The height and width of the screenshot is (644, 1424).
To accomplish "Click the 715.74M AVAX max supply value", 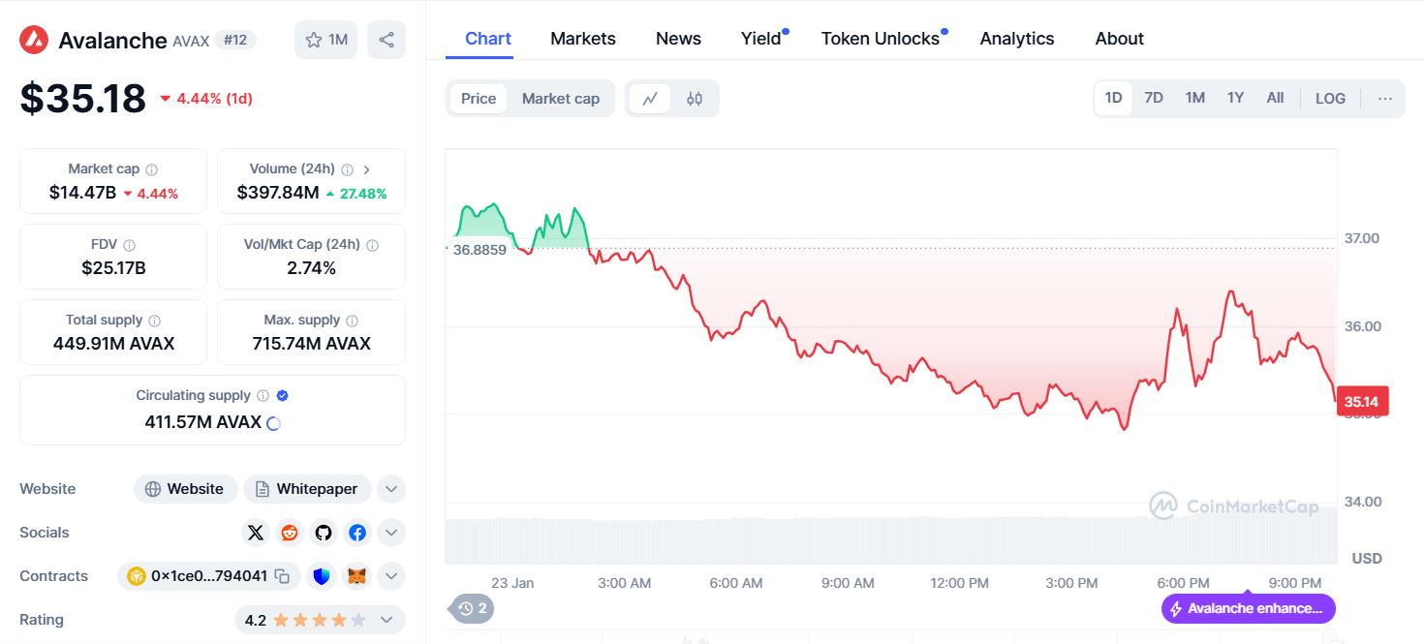I will coord(312,344).
